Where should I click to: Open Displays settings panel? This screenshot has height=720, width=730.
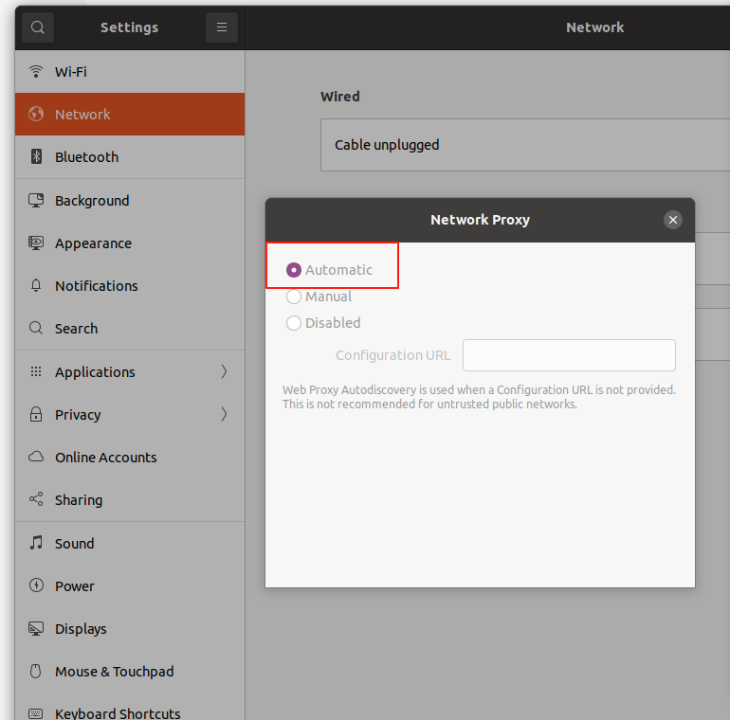(x=130, y=629)
